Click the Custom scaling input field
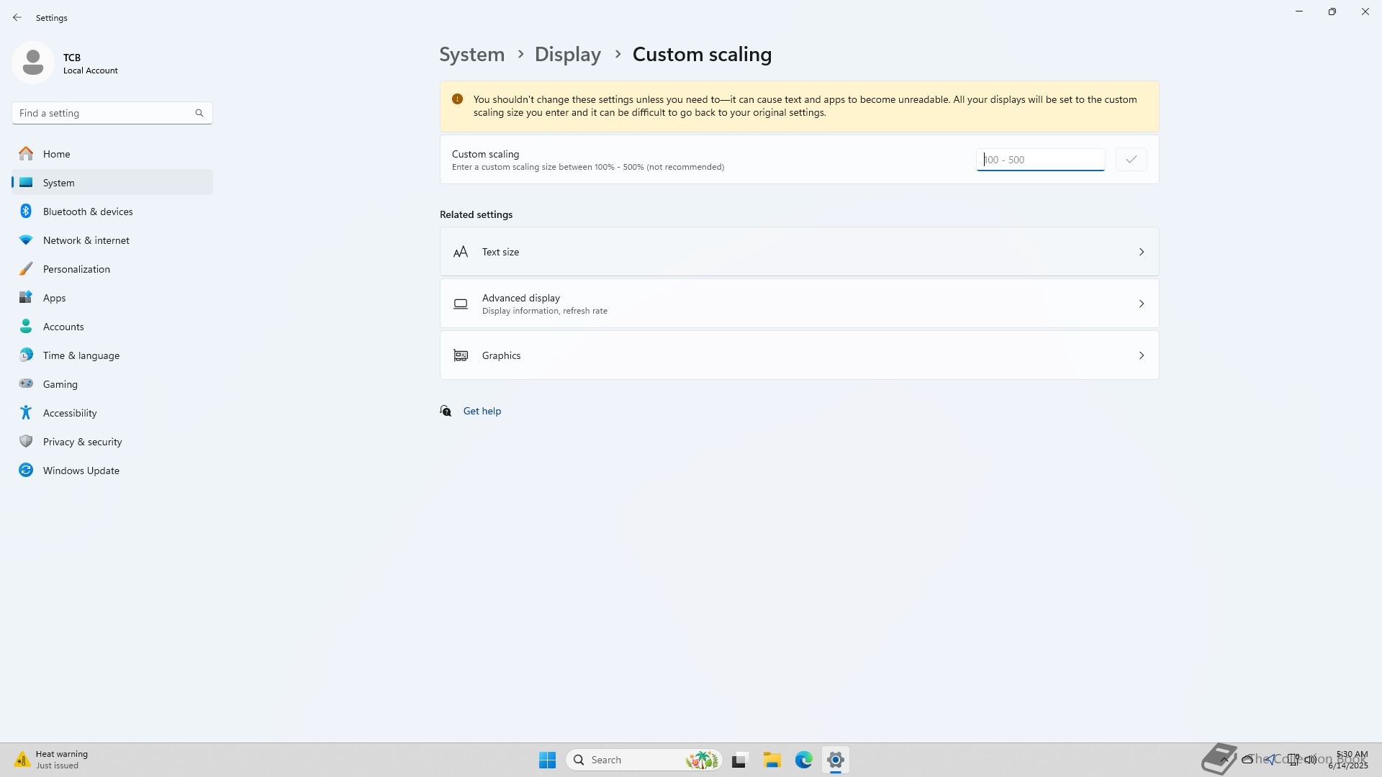The image size is (1382, 777). coord(1039,160)
